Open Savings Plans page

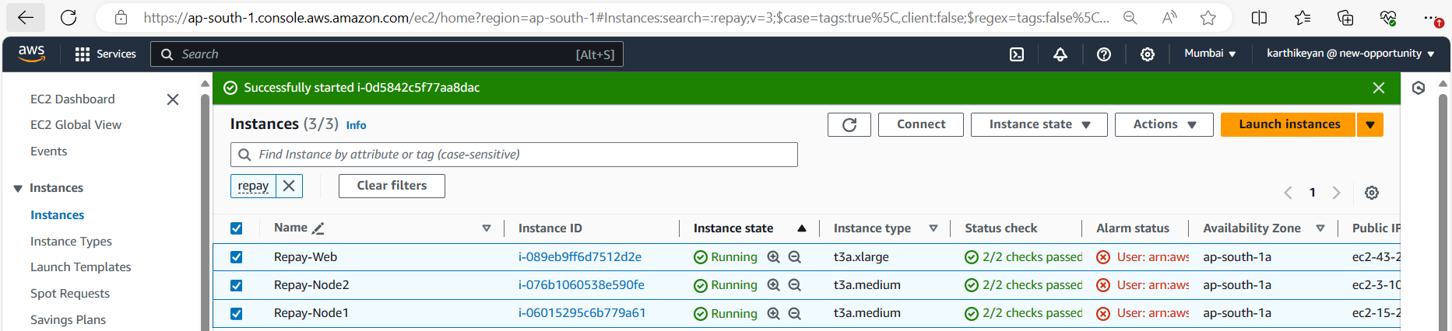[68, 319]
